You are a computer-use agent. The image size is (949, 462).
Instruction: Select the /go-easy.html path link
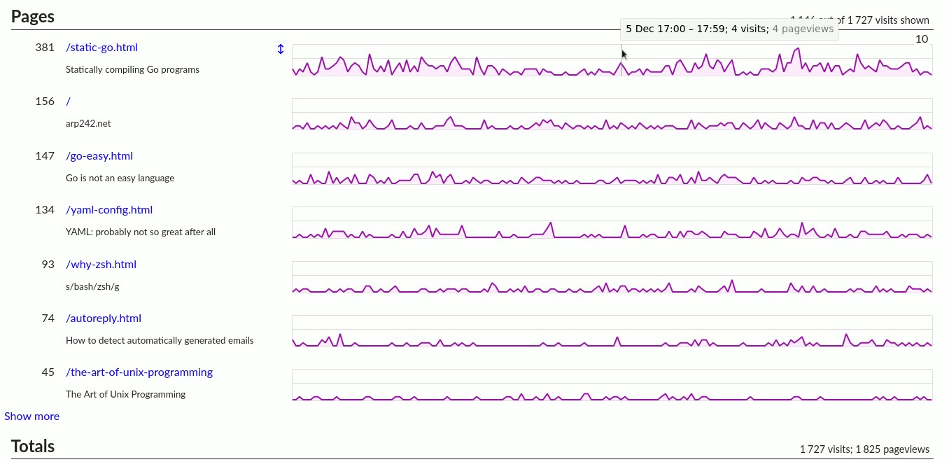pyautogui.click(x=99, y=156)
